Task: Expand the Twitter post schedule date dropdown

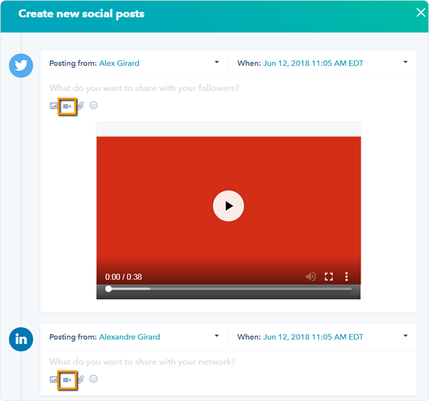Action: [405, 63]
